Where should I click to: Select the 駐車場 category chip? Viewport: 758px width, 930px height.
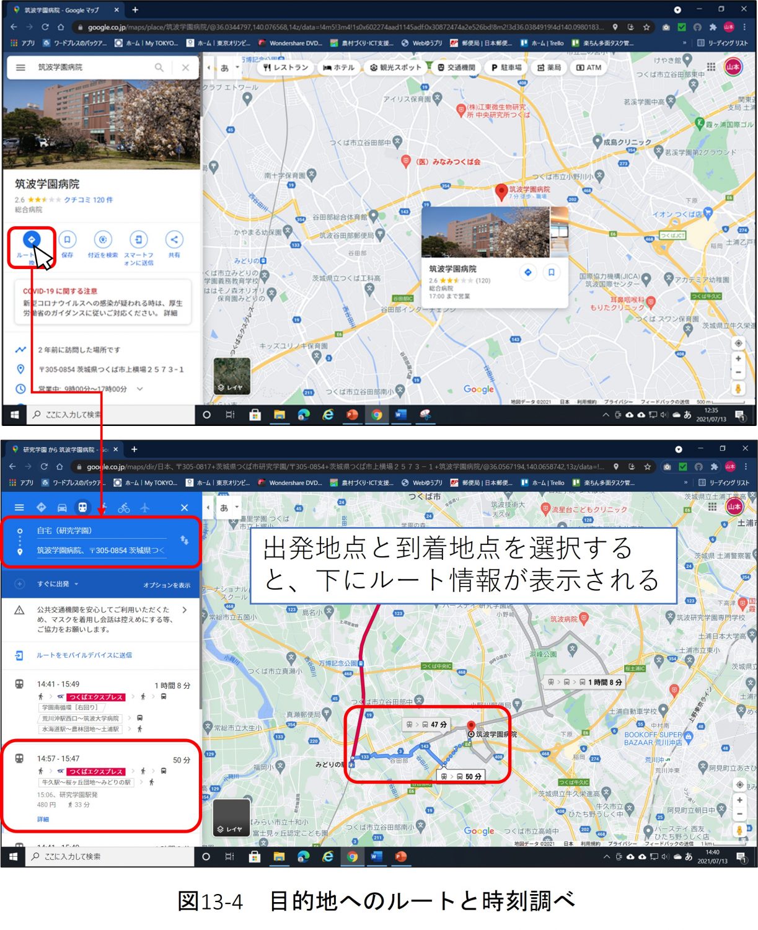click(506, 68)
